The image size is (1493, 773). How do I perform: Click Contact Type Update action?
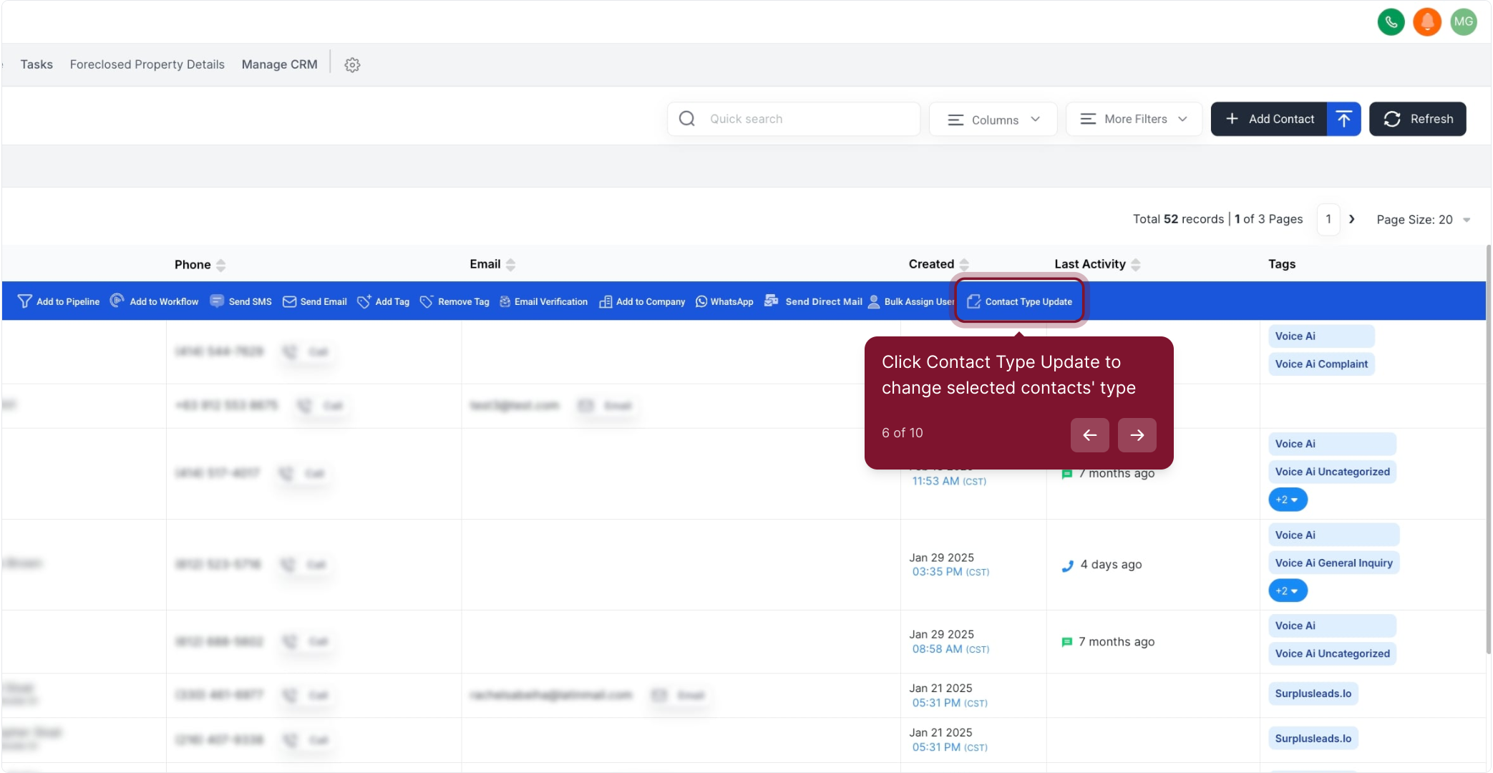tap(1020, 301)
